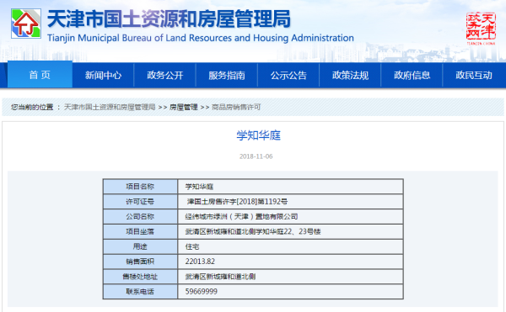Click the 学知华庭 value in the table
This screenshot has height=312, width=506.
pos(199,187)
